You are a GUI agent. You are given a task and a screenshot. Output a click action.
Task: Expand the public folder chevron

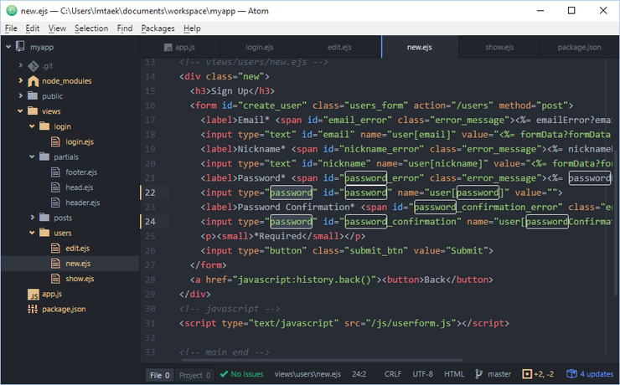[21, 95]
